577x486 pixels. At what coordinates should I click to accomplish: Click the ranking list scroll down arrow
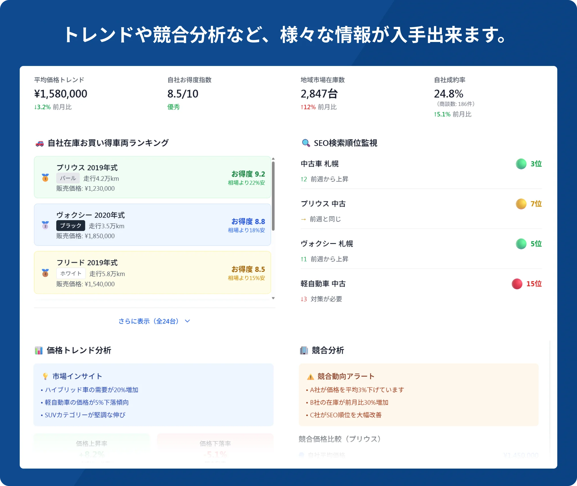pyautogui.click(x=273, y=298)
